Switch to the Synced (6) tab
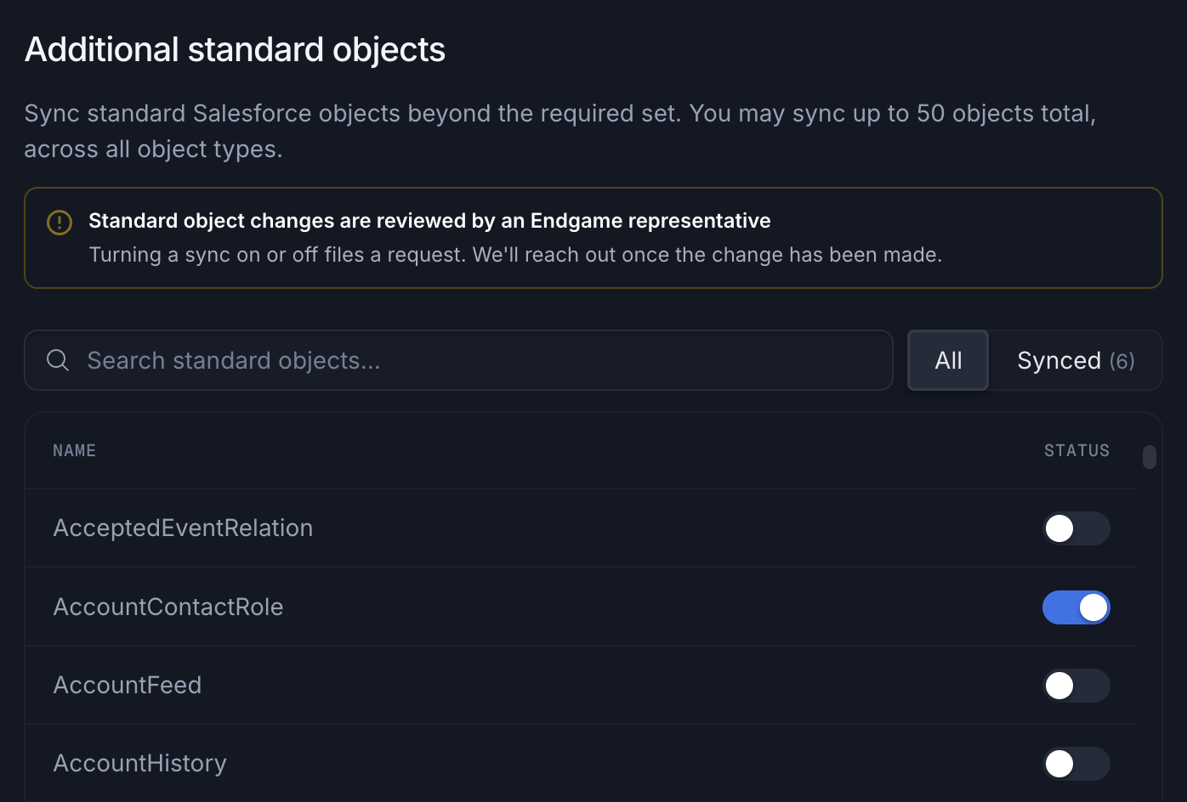This screenshot has height=802, width=1187. coord(1076,360)
